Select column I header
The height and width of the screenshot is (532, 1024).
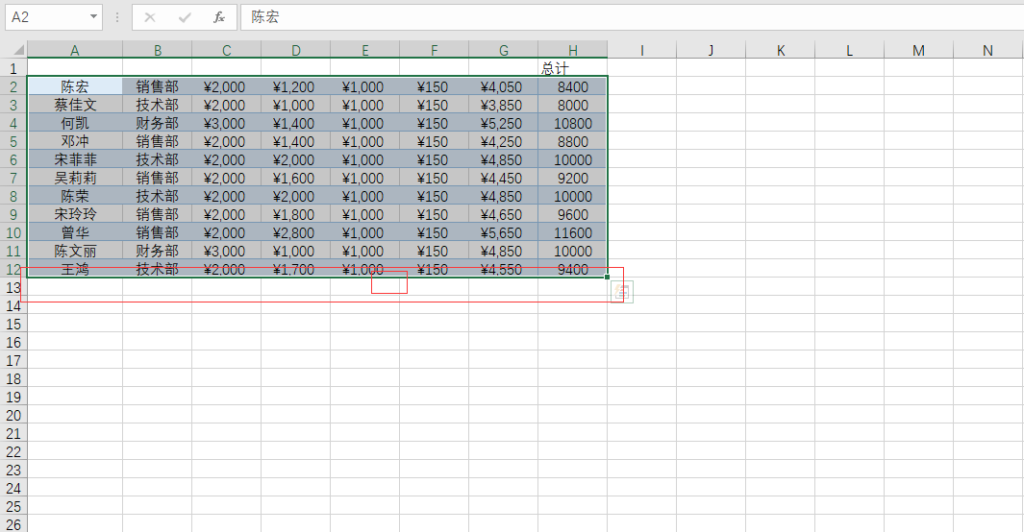[642, 50]
